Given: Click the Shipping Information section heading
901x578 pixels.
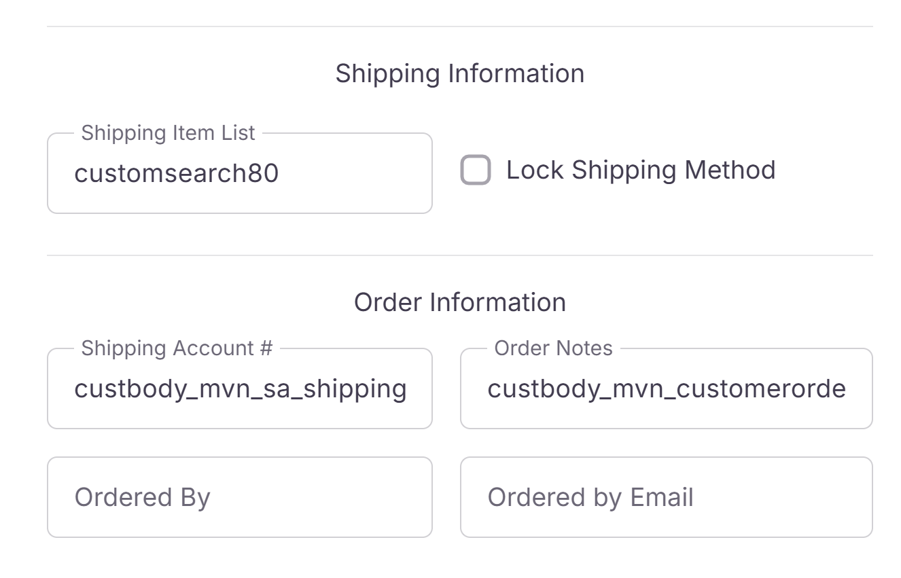Looking at the screenshot, I should click(460, 73).
